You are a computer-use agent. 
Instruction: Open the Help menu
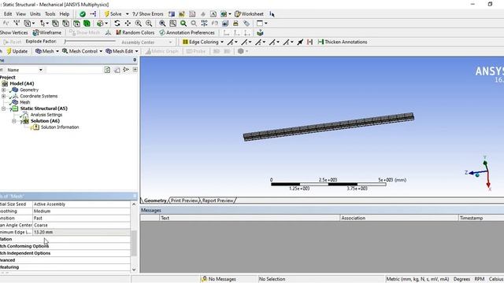click(x=65, y=14)
